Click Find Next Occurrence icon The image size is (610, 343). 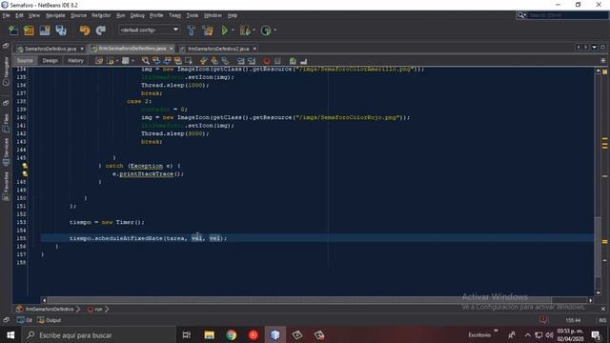(x=168, y=61)
